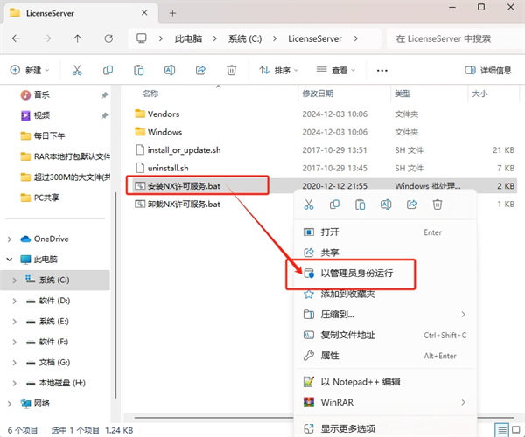Choose Copy file path from context menu
This screenshot has height=437, width=525.
[347, 335]
